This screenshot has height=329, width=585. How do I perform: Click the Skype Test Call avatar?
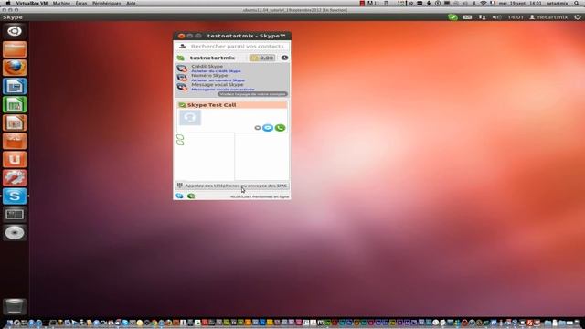click(x=190, y=118)
